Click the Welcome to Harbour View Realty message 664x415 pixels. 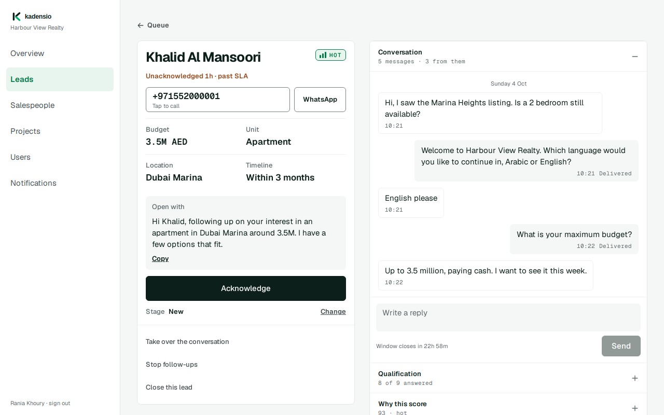(527, 161)
